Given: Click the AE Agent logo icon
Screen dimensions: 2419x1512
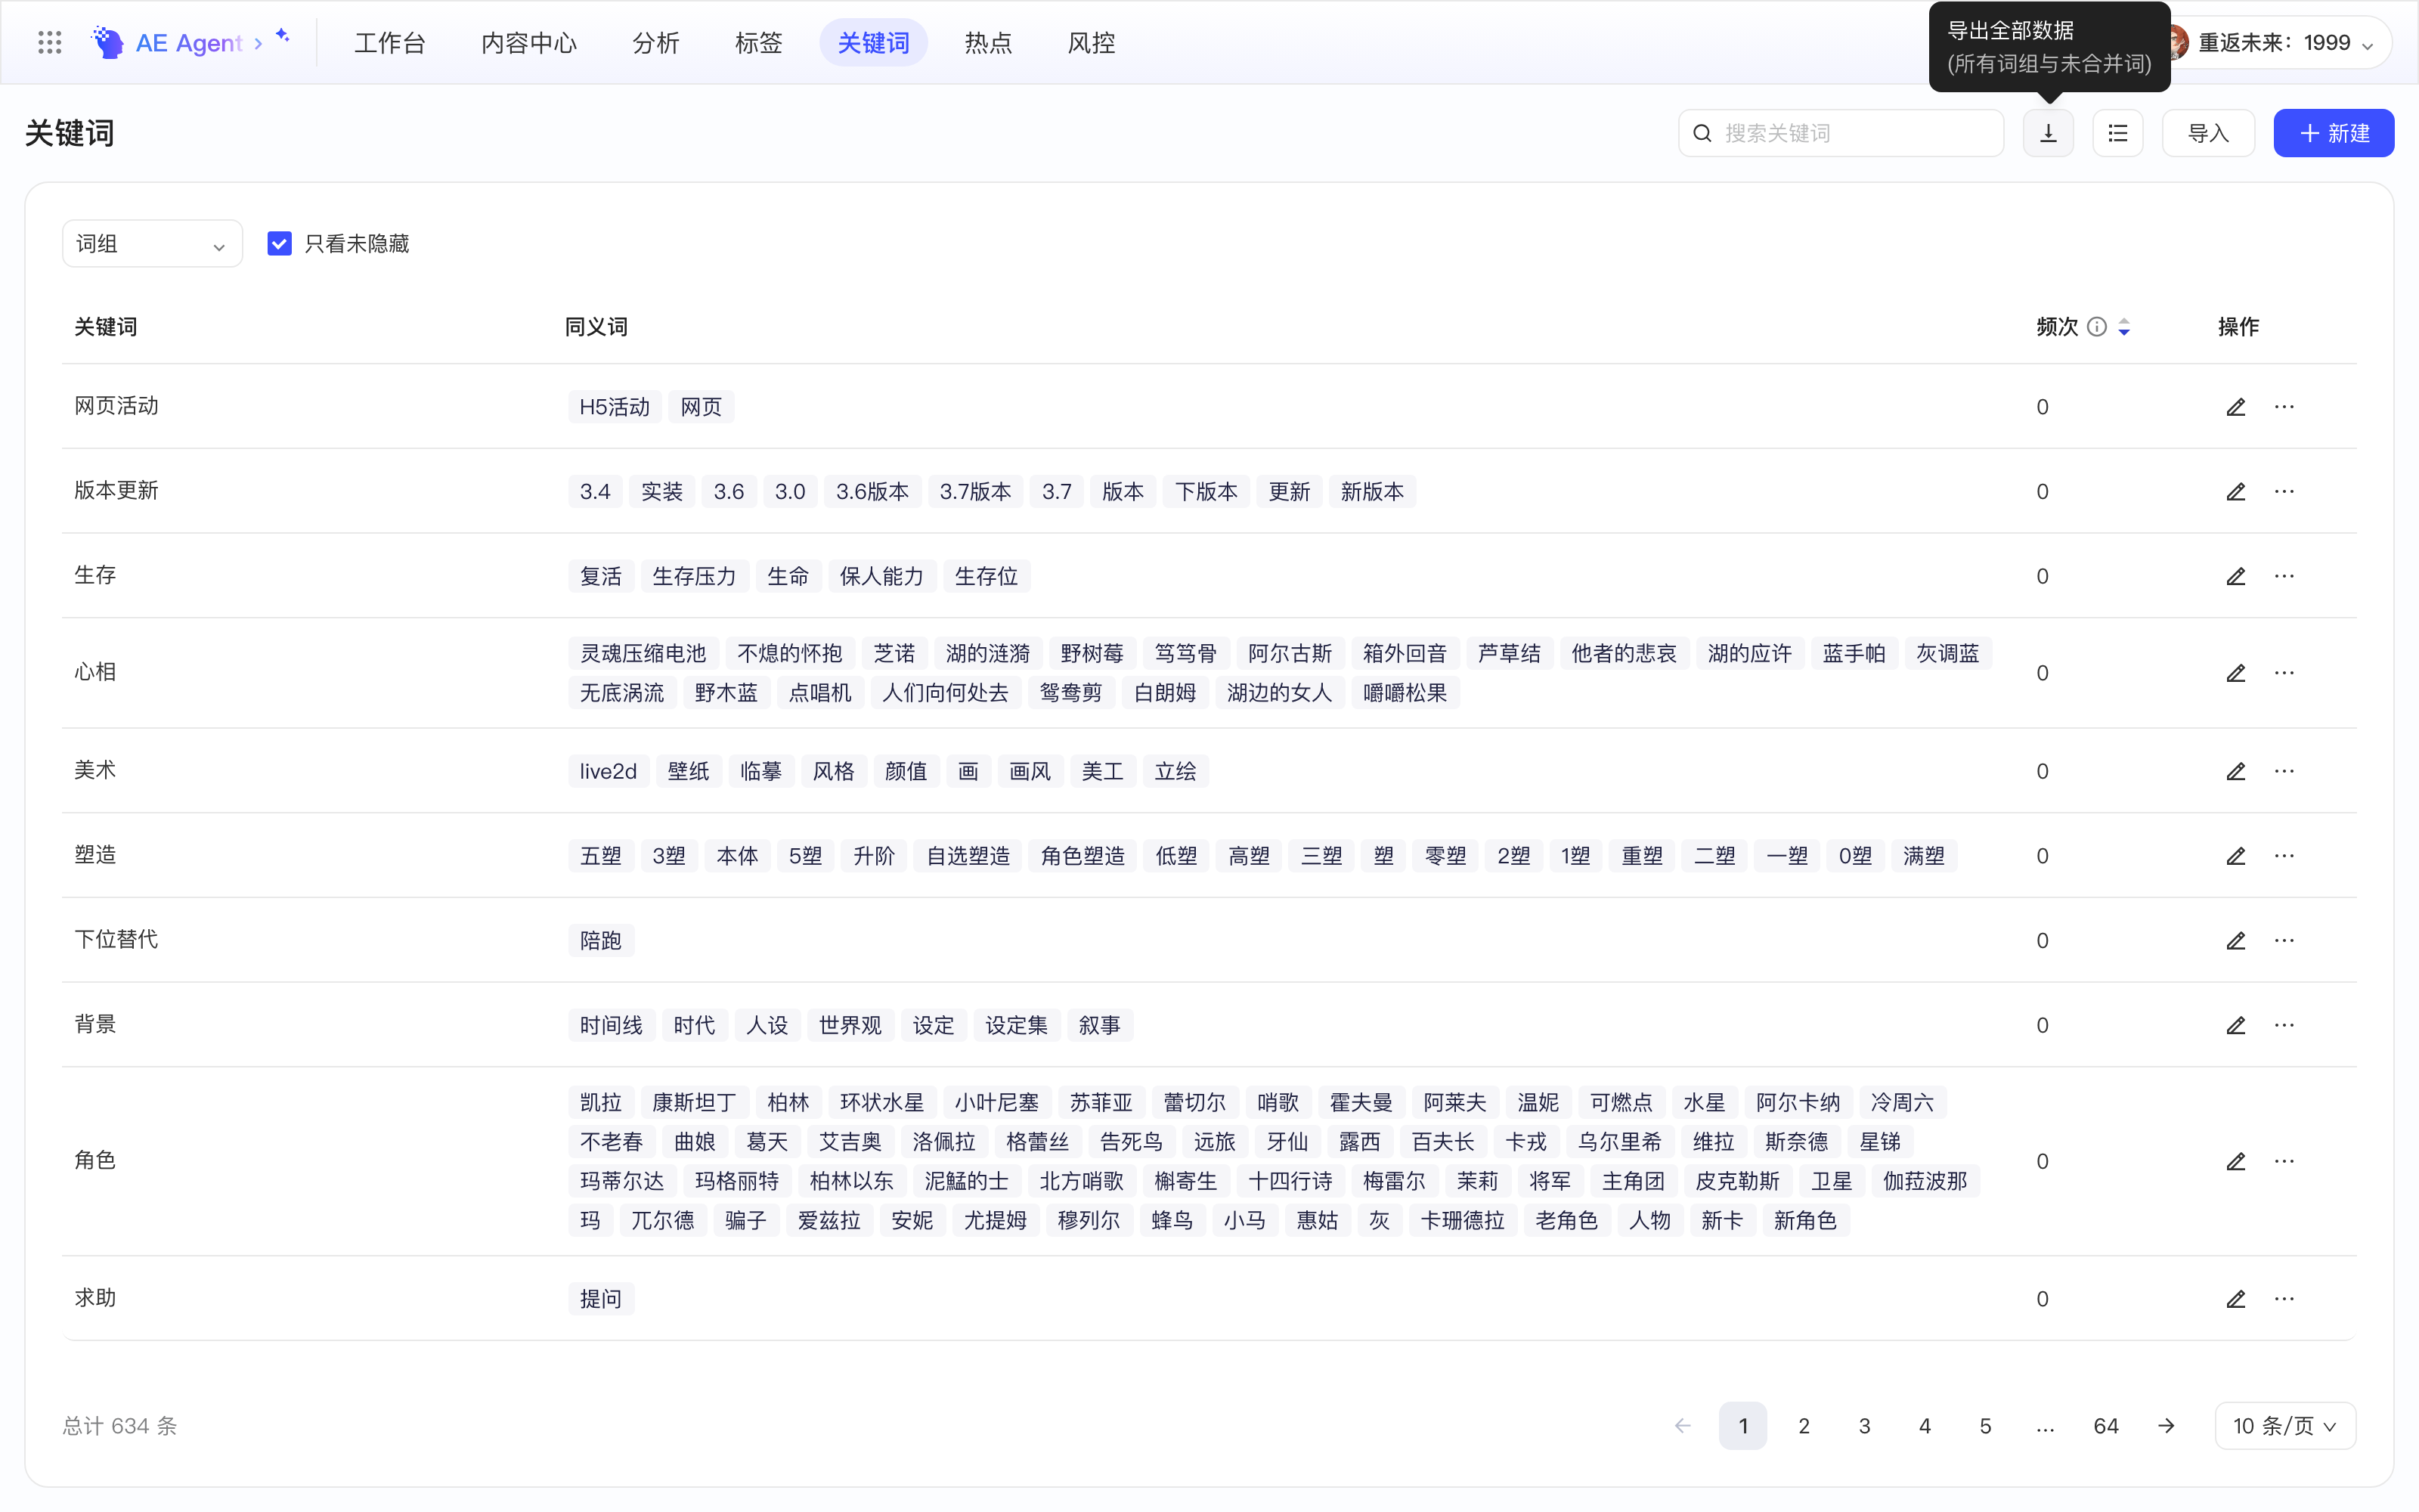Looking at the screenshot, I should [x=107, y=43].
